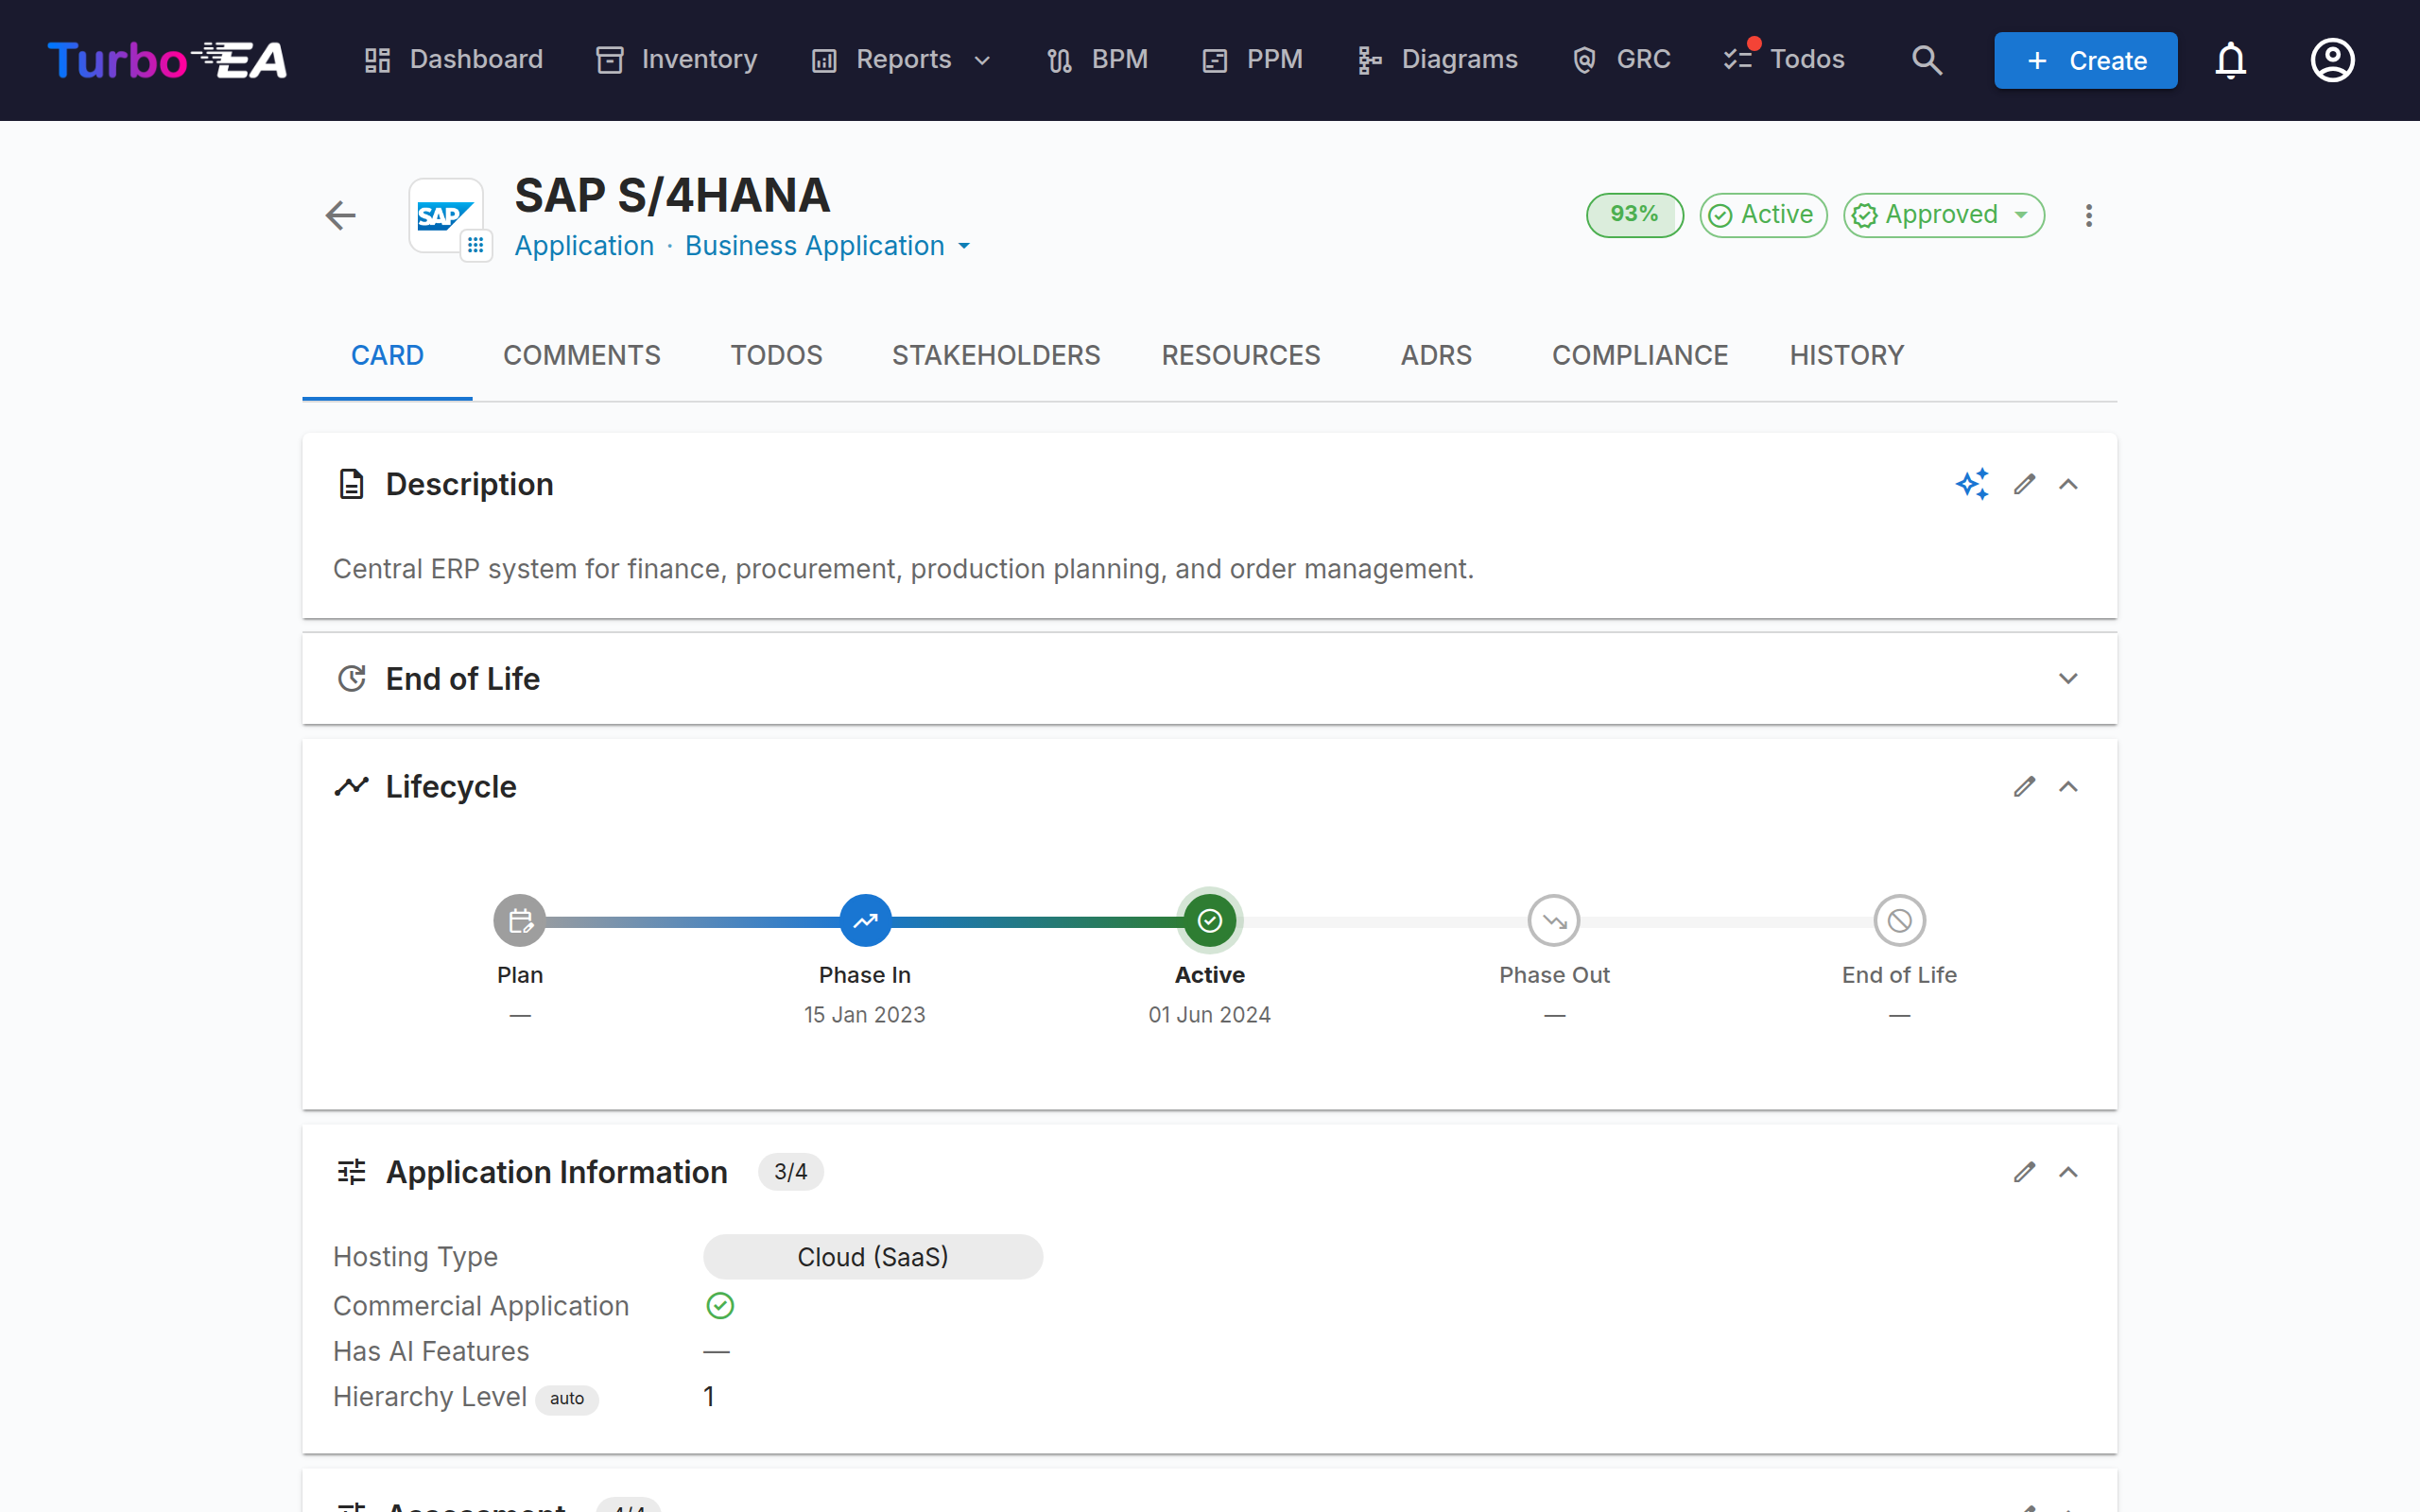Click the search magnifier icon
The height and width of the screenshot is (1512, 2420).
1927,60
